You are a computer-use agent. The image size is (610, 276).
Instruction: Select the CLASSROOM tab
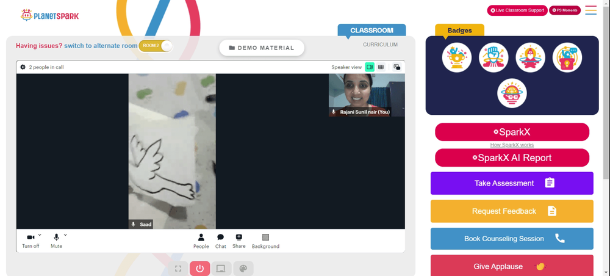[x=372, y=31]
